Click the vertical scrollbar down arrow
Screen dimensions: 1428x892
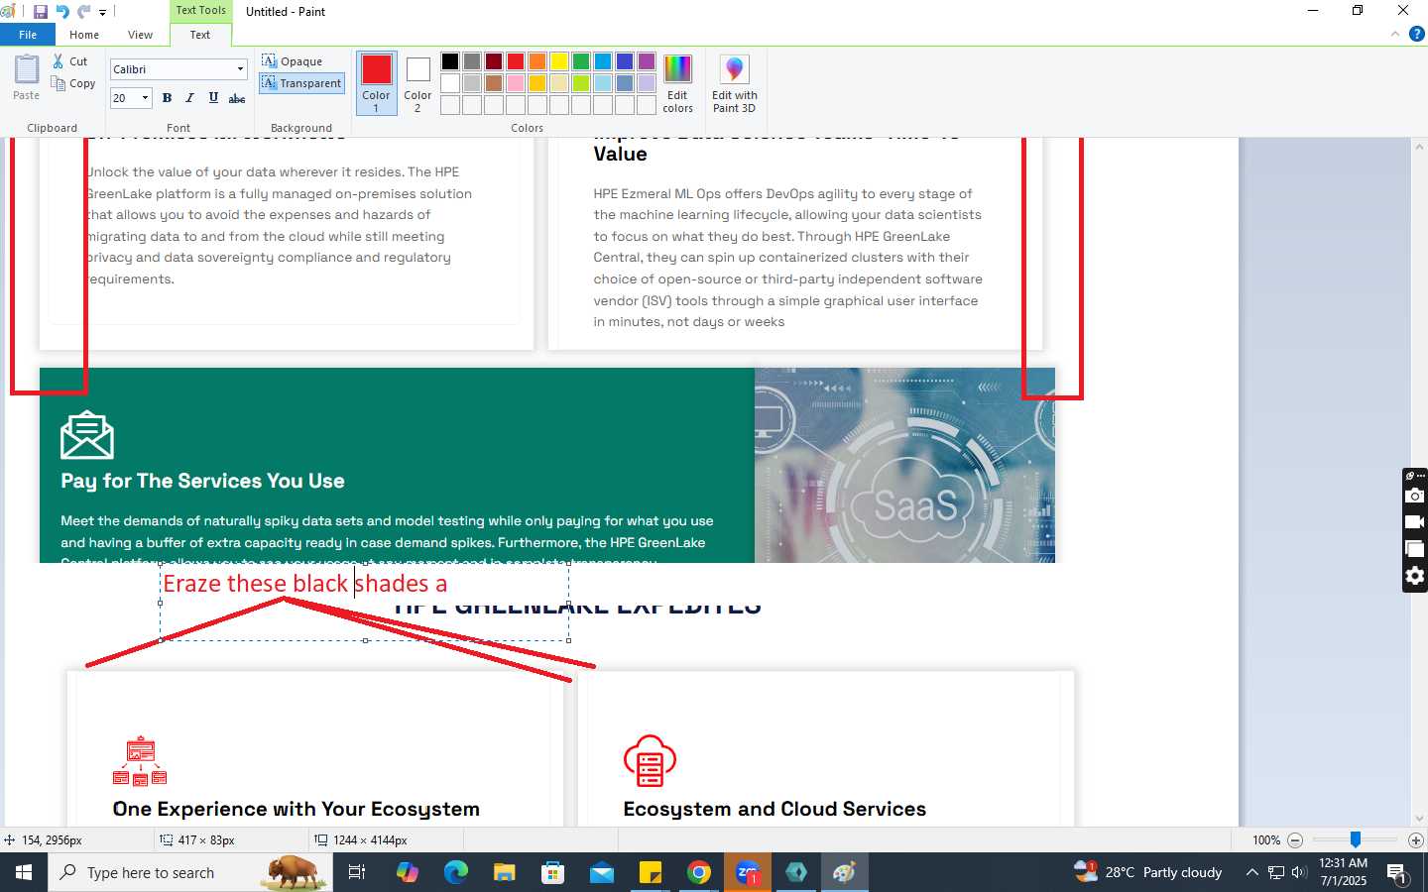click(x=1419, y=819)
